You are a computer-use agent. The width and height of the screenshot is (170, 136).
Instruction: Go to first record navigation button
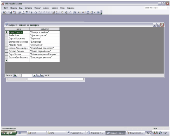(x=15, y=75)
